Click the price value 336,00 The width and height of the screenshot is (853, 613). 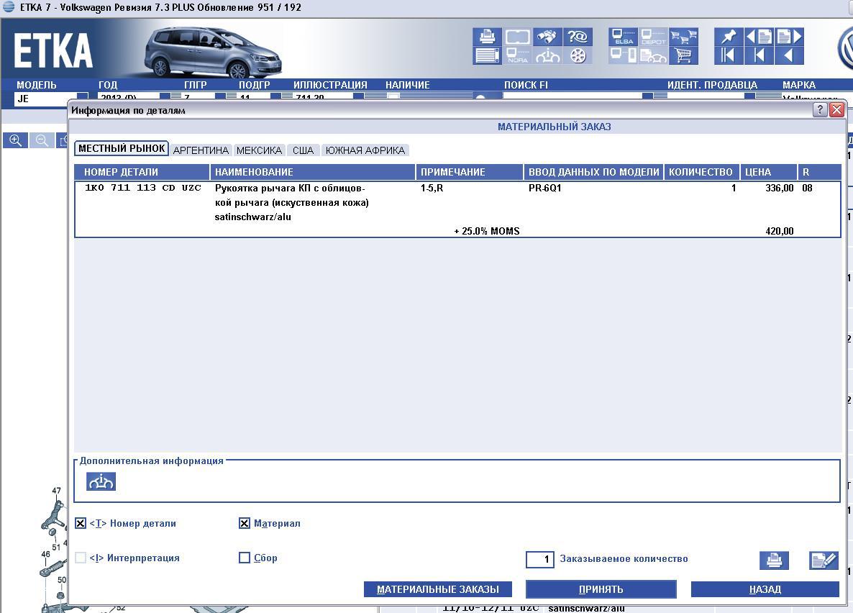click(x=779, y=188)
